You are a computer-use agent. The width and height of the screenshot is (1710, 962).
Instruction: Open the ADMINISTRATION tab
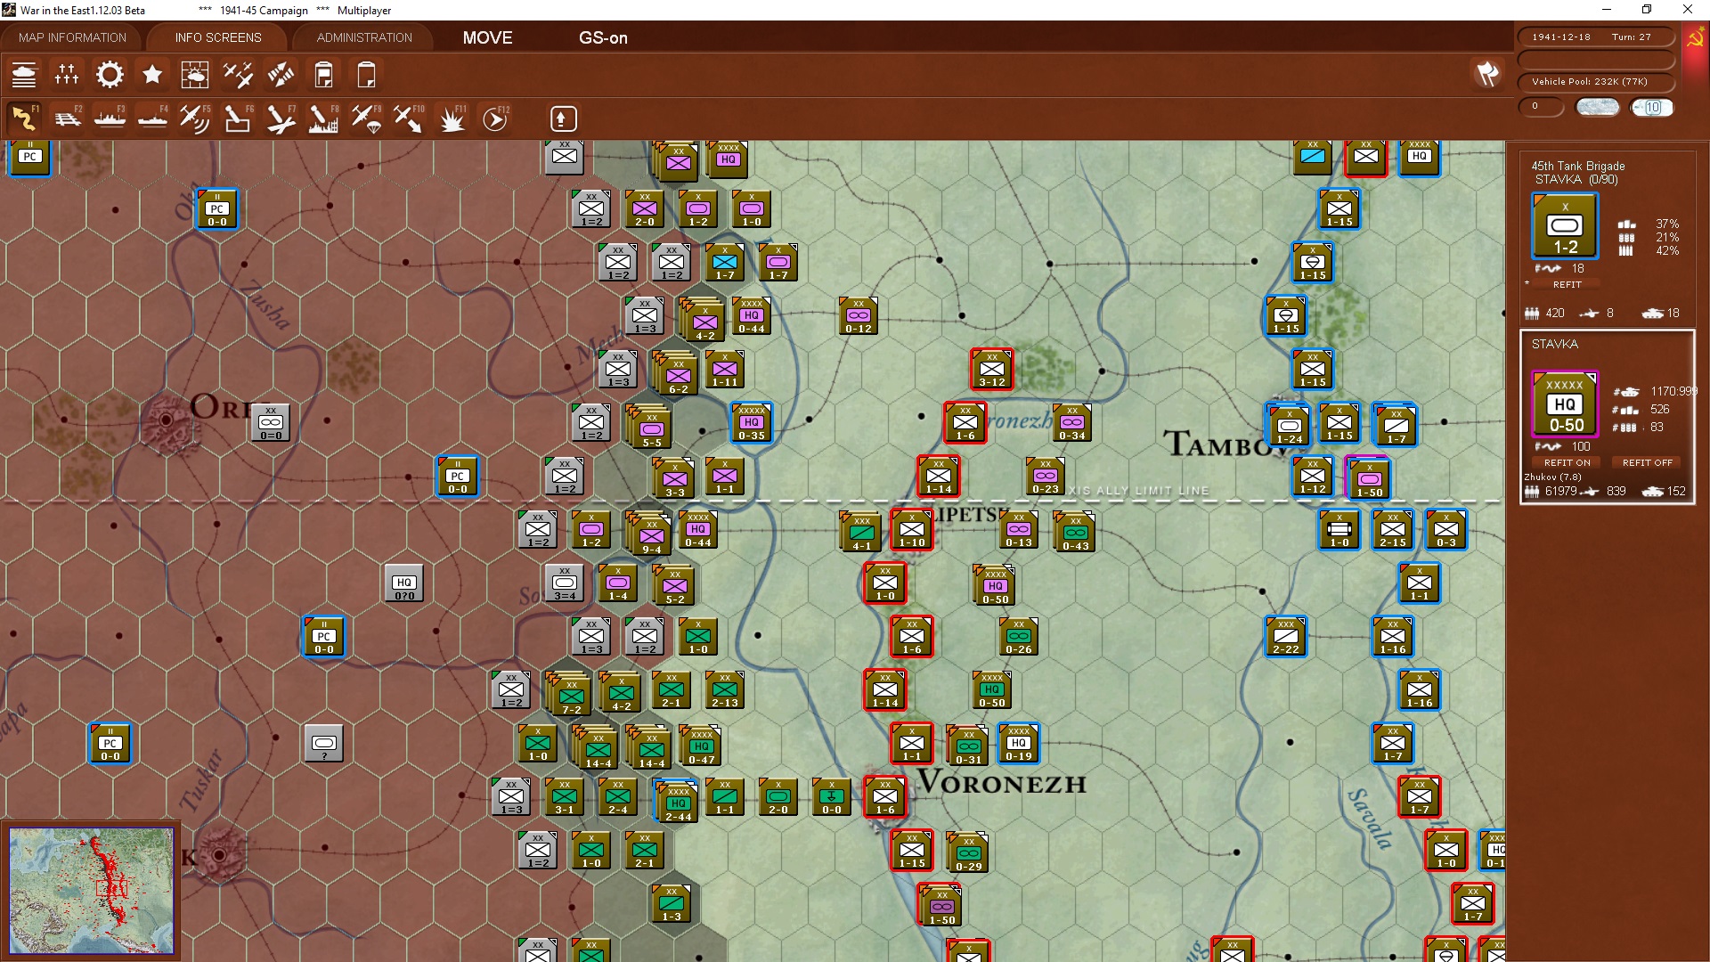pos(364,37)
